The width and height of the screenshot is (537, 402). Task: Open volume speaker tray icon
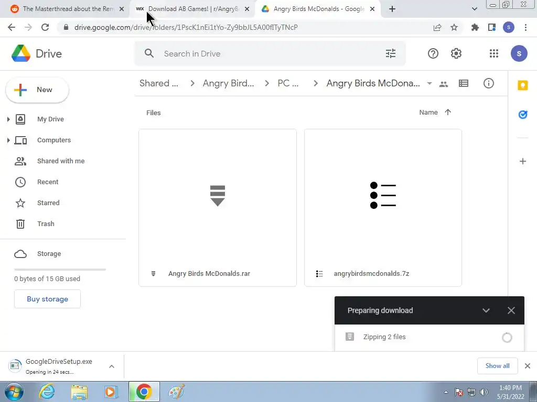(484, 392)
